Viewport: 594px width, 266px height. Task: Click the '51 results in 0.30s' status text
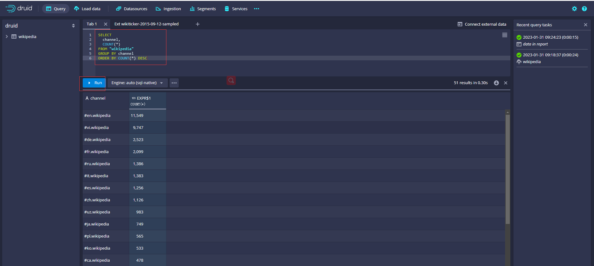[471, 83]
